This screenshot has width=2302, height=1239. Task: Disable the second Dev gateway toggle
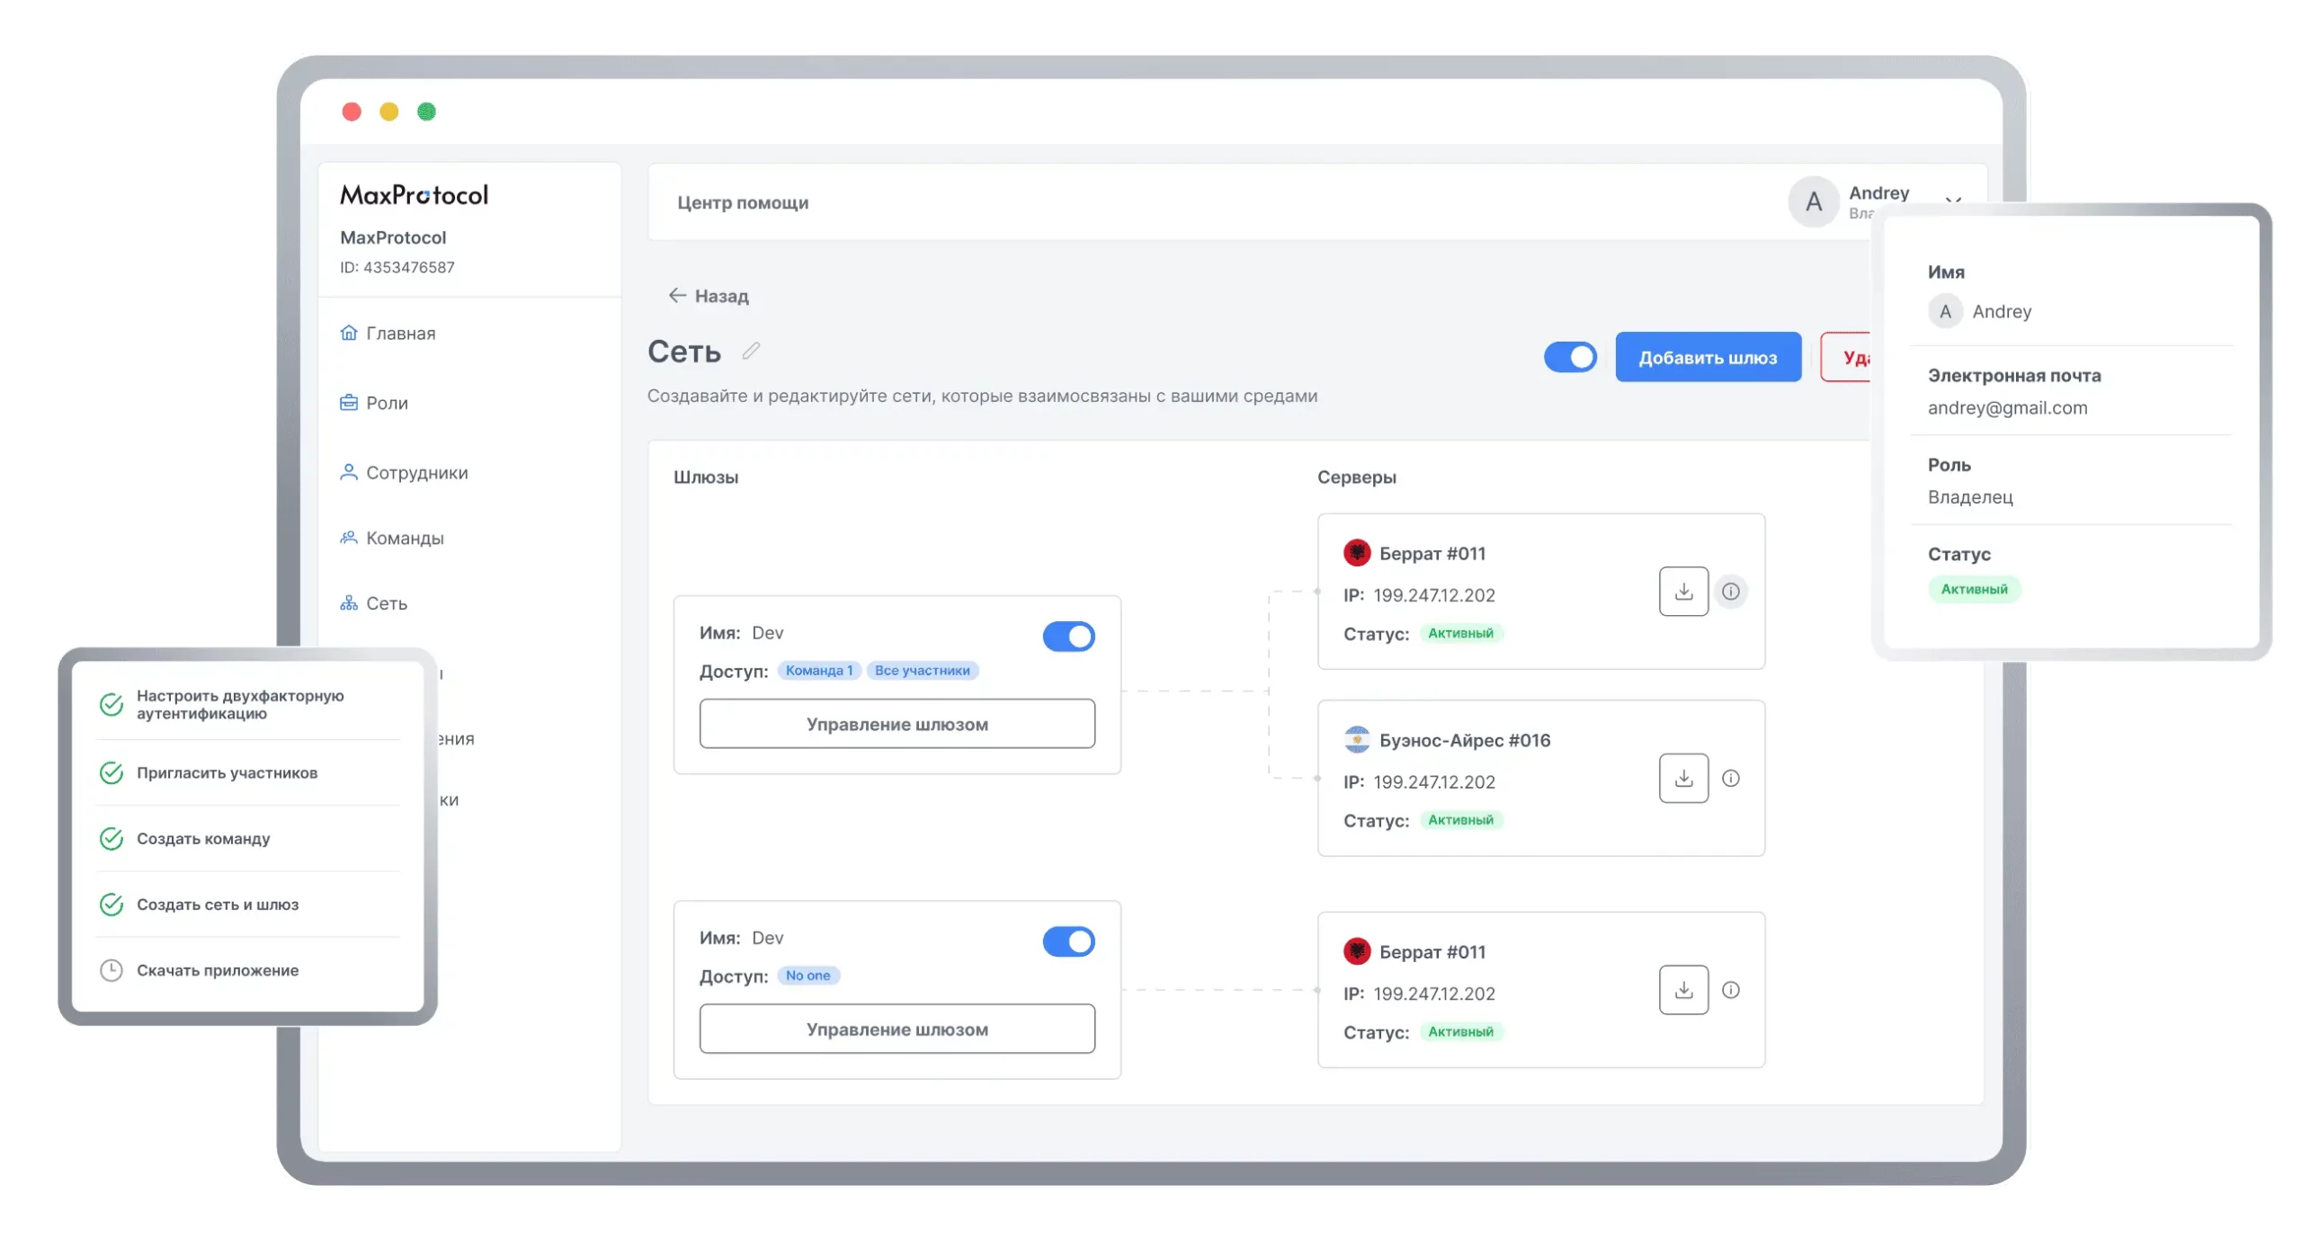[x=1068, y=941]
